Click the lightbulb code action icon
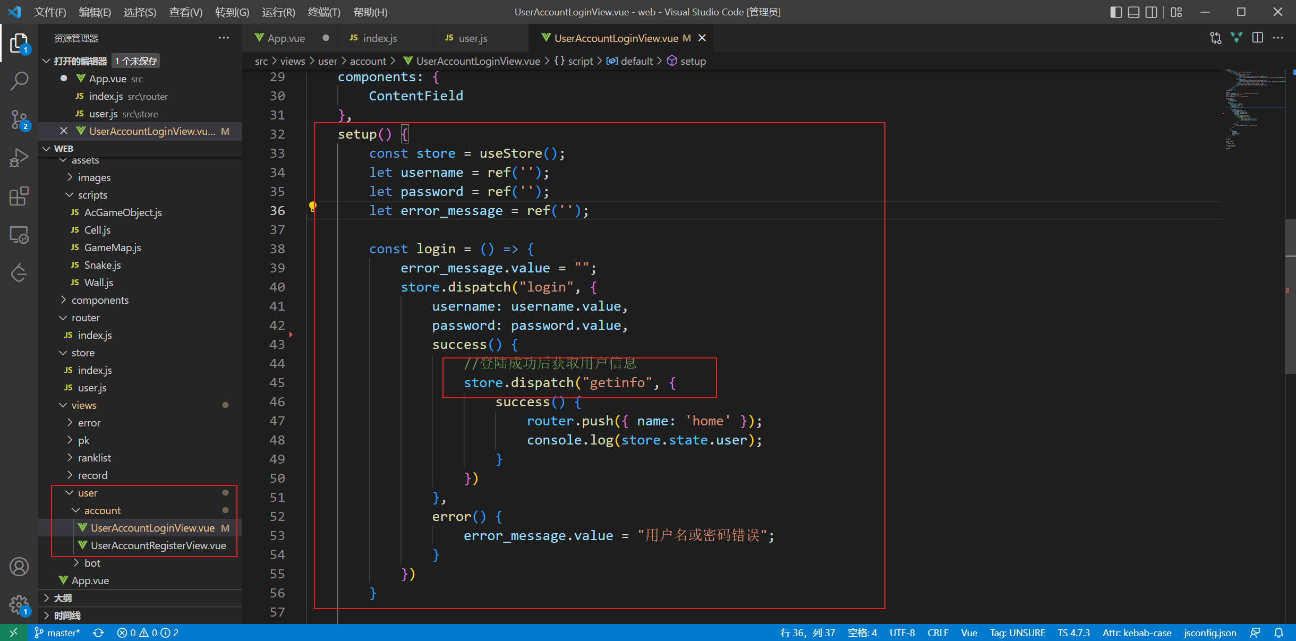 (313, 207)
